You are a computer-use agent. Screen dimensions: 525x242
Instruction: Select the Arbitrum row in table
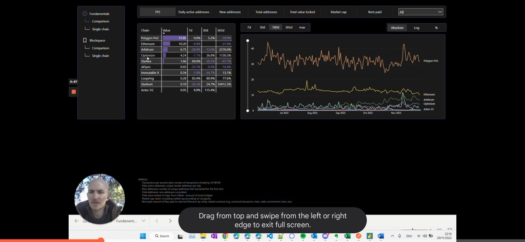pyautogui.click(x=186, y=49)
